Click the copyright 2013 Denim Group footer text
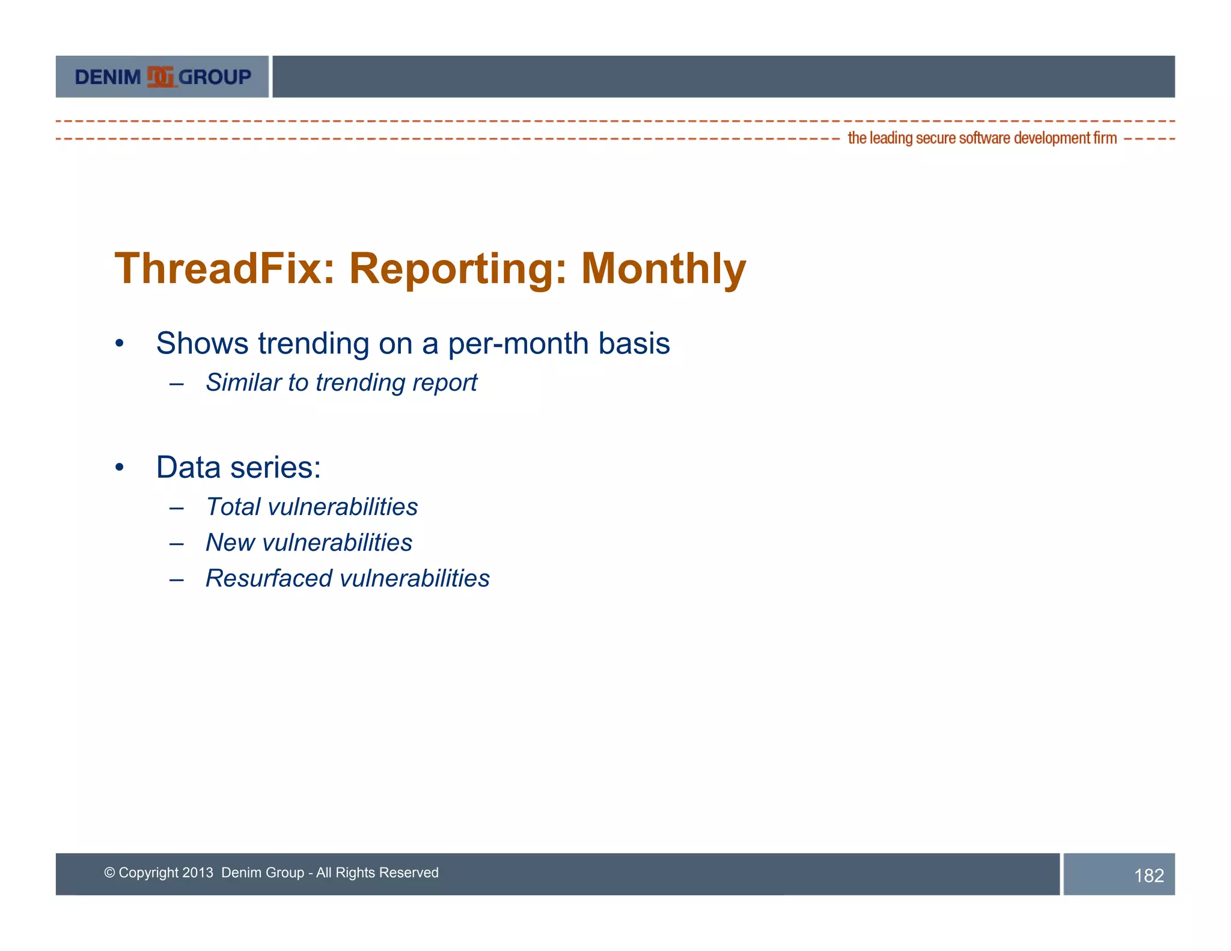This screenshot has height=951, width=1231. coord(271,872)
